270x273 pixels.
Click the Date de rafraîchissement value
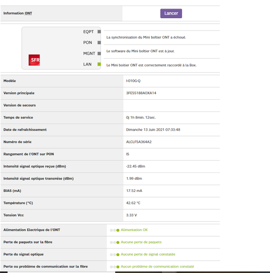pos(153,130)
